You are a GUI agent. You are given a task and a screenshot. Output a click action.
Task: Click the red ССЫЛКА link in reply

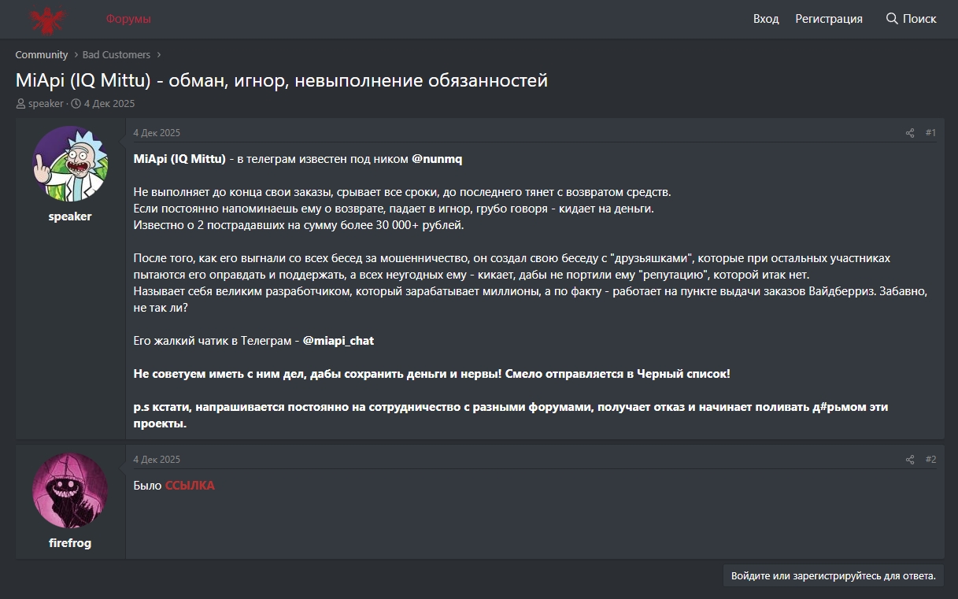click(x=190, y=486)
